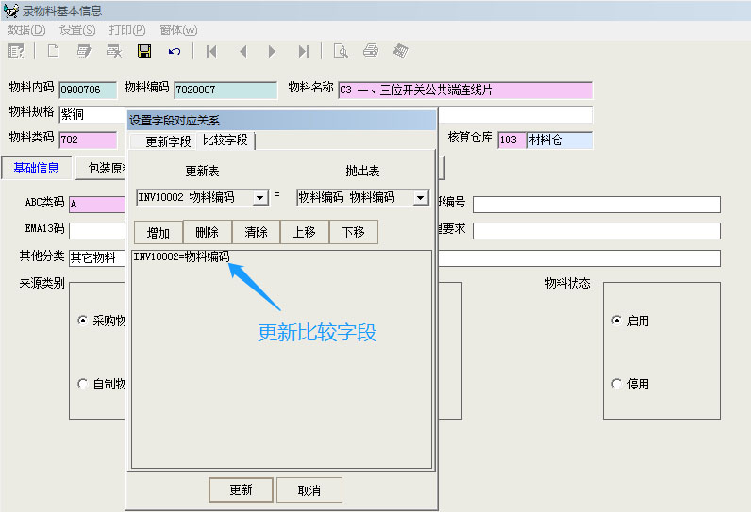
Task: Expand the 抛出表 物料编码 dropdown
Action: tap(421, 198)
